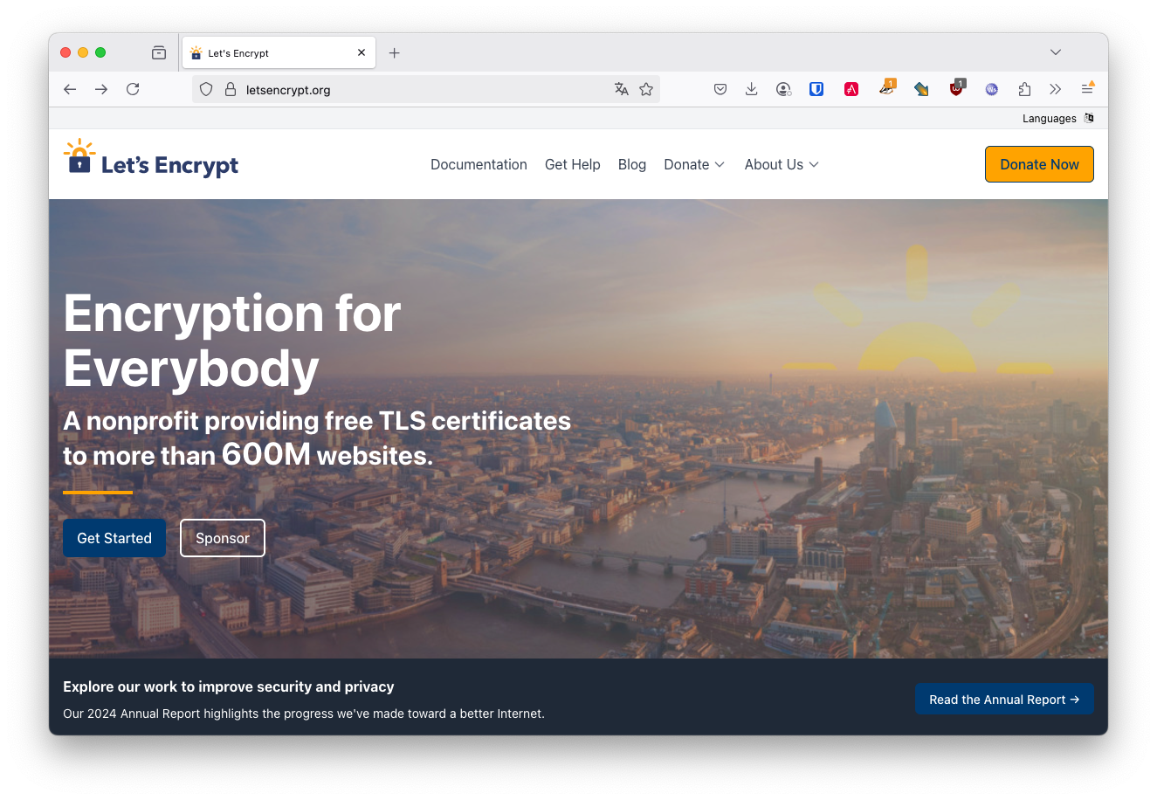Open the Downloads panel

(751, 89)
